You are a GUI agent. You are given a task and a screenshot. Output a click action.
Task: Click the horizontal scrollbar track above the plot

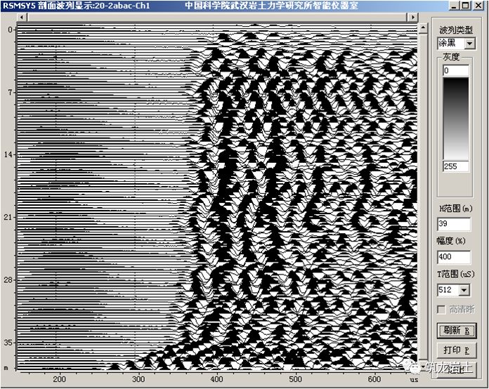click(217, 17)
